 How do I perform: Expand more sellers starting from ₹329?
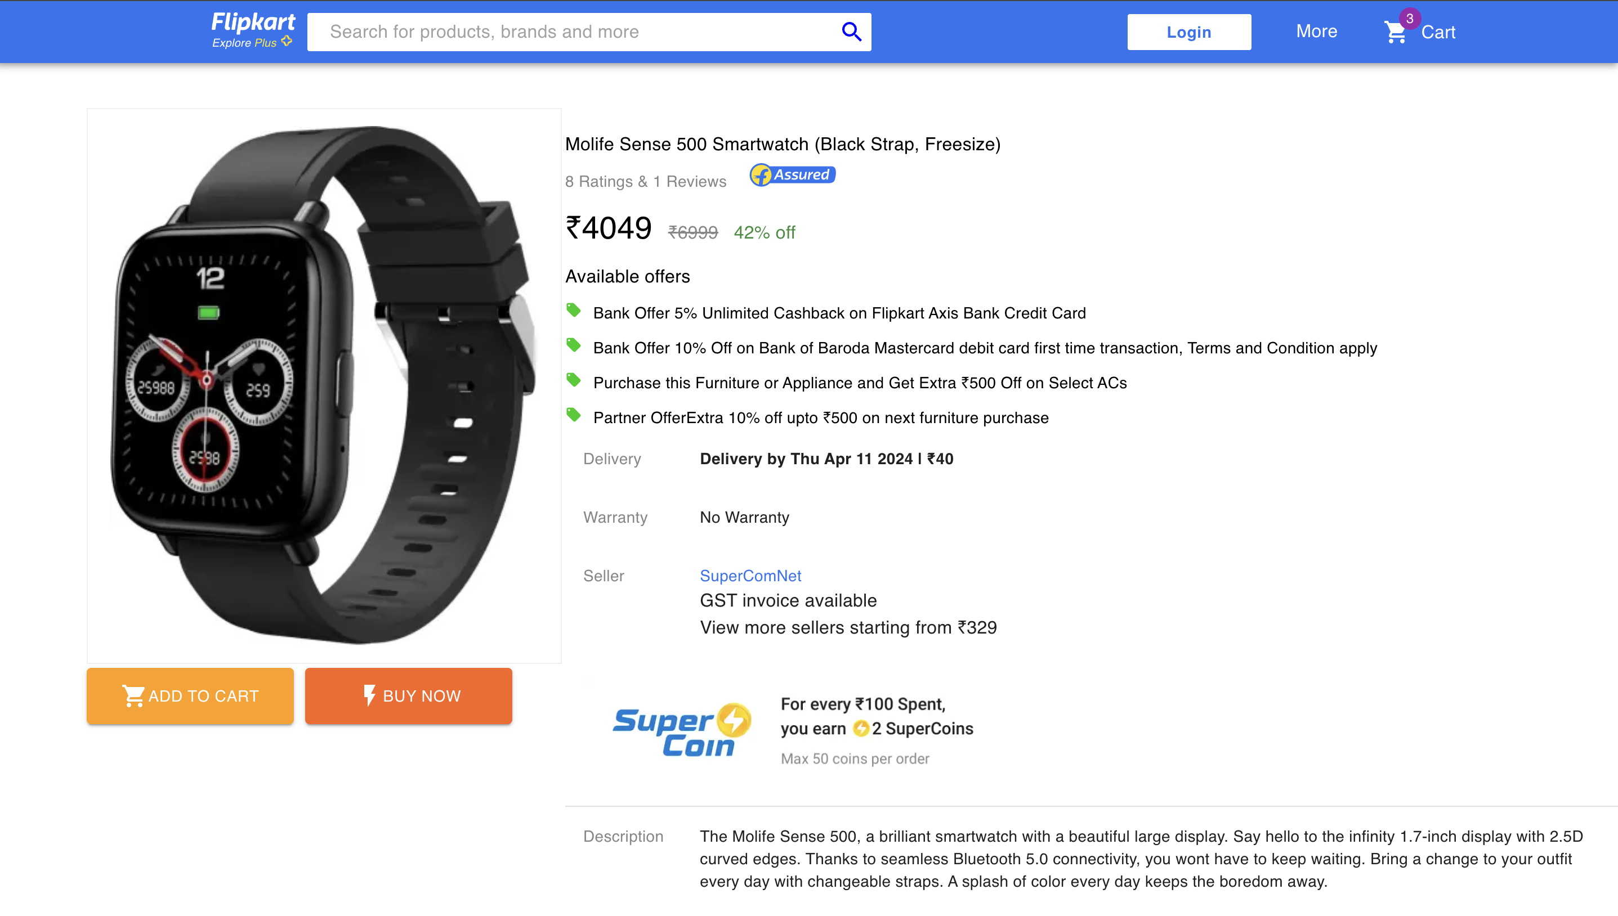tap(848, 627)
